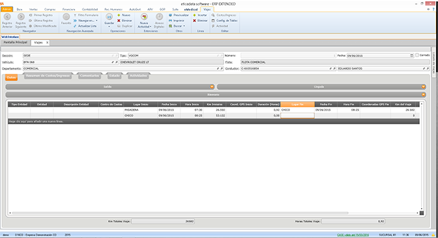Open the Ventas ribbon tab
The image size is (438, 238).
click(33, 10)
